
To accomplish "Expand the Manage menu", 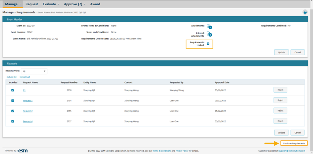I will pyautogui.click(x=13, y=4).
